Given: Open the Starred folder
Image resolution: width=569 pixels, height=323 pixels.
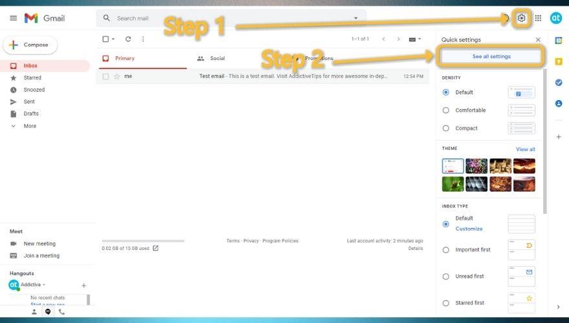Looking at the screenshot, I should click(x=32, y=78).
